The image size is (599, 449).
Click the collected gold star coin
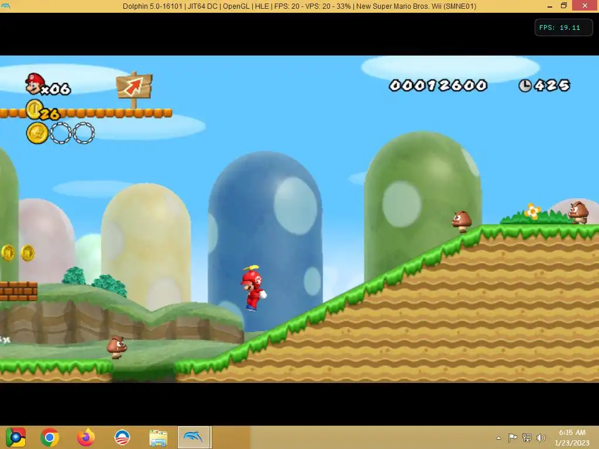pyautogui.click(x=37, y=133)
